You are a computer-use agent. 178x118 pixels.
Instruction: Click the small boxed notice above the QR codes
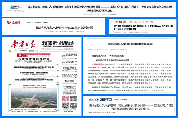pos(69,90)
